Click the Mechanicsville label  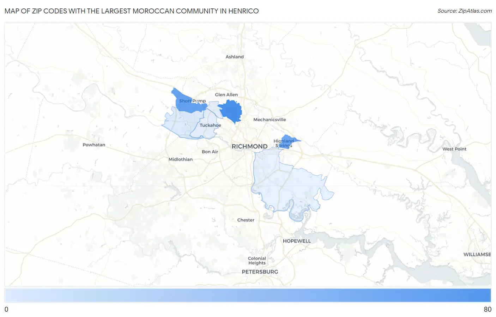click(x=270, y=120)
